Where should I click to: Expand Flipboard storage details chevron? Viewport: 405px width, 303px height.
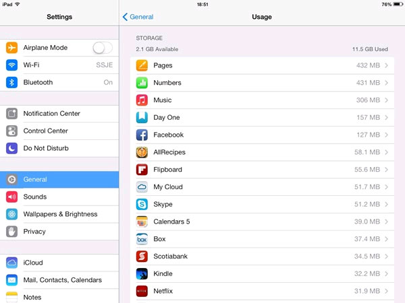coord(386,170)
